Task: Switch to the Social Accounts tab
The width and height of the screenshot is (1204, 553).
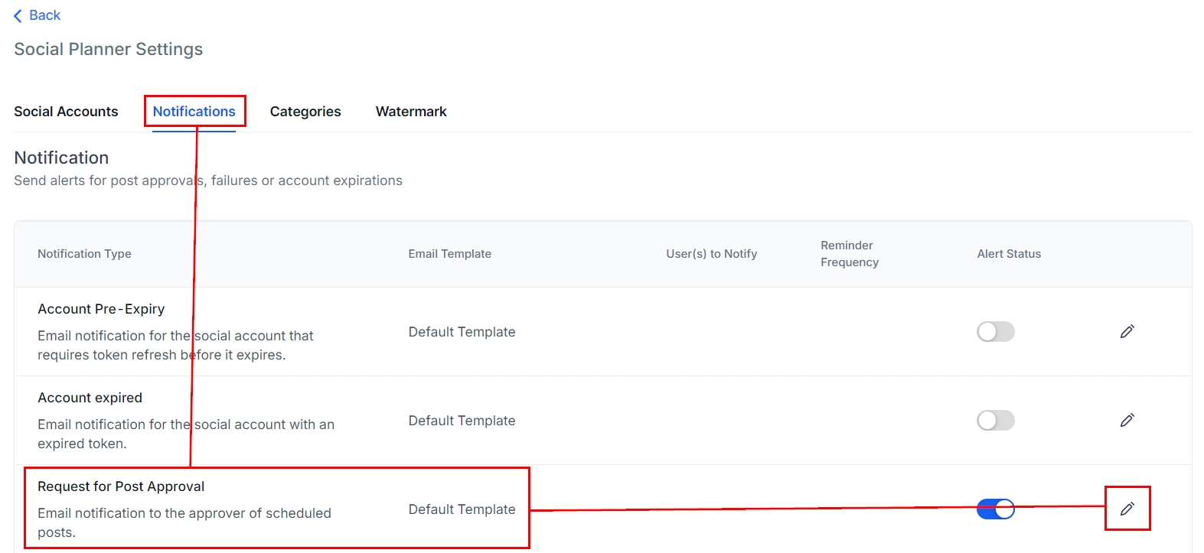Action: click(x=66, y=112)
